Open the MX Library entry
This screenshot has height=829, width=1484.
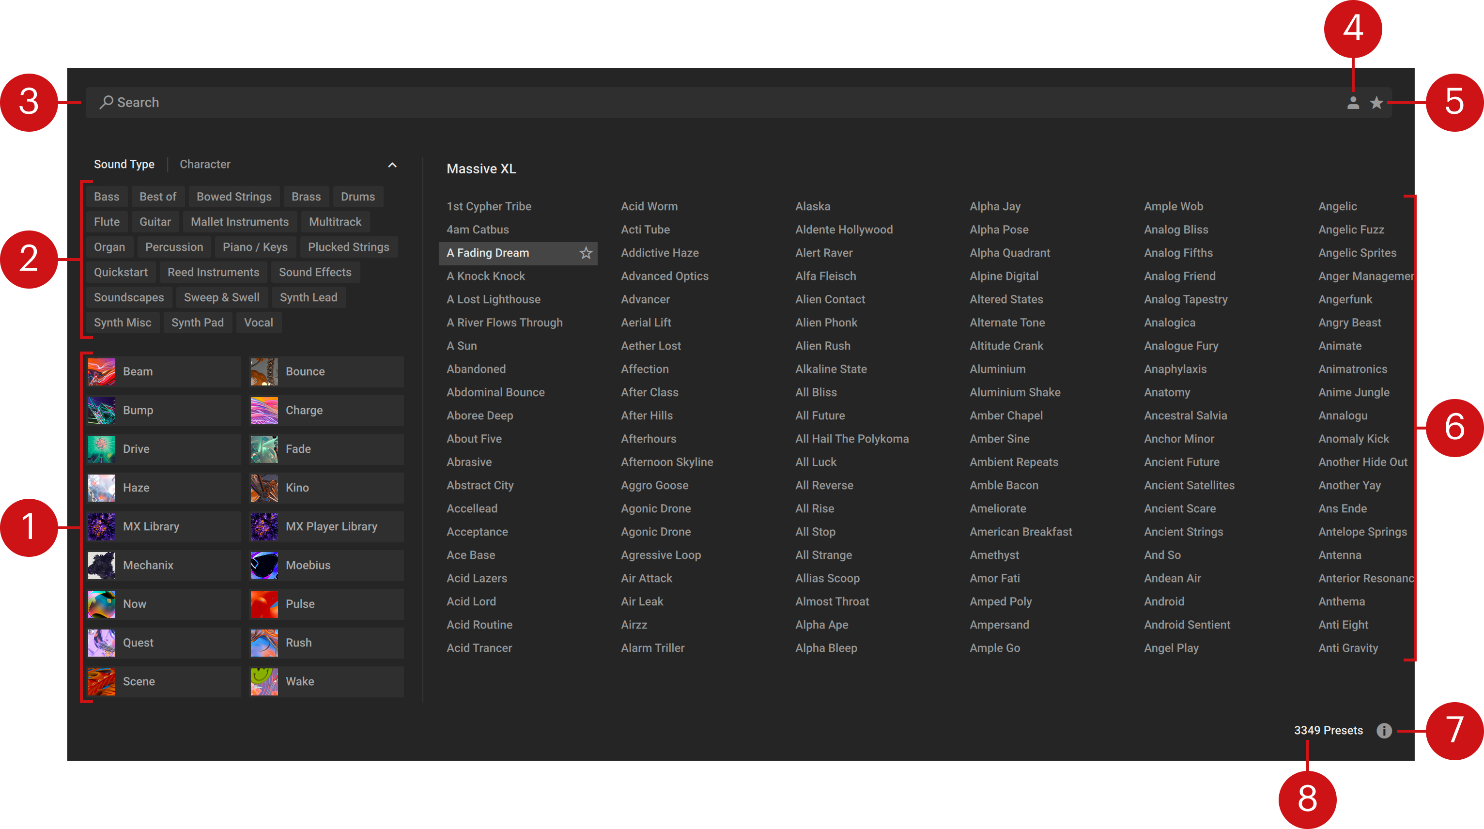click(x=164, y=526)
